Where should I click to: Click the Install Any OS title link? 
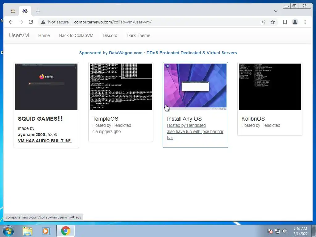click(x=184, y=119)
